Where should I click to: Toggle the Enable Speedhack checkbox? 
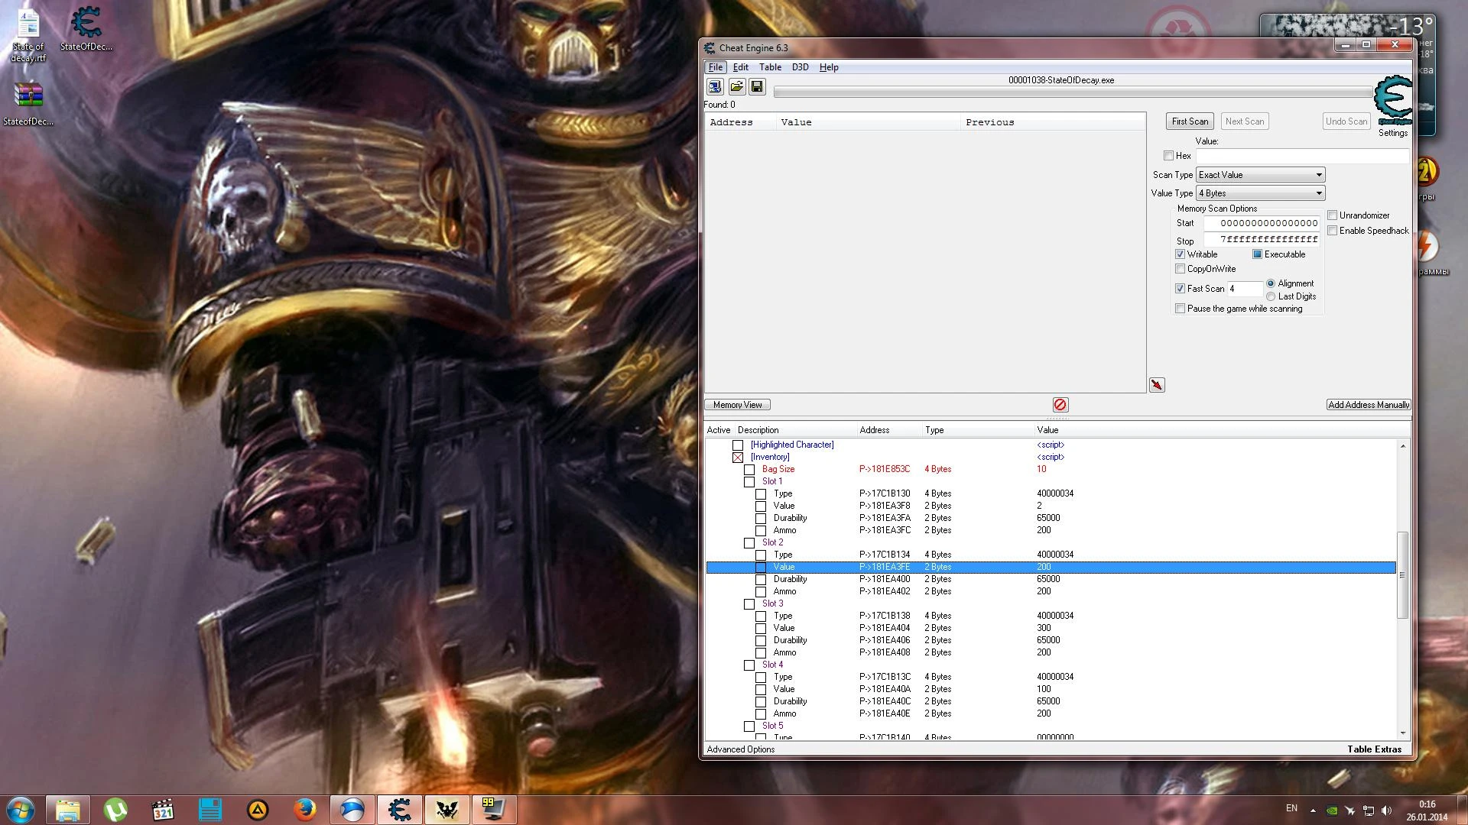1333,231
